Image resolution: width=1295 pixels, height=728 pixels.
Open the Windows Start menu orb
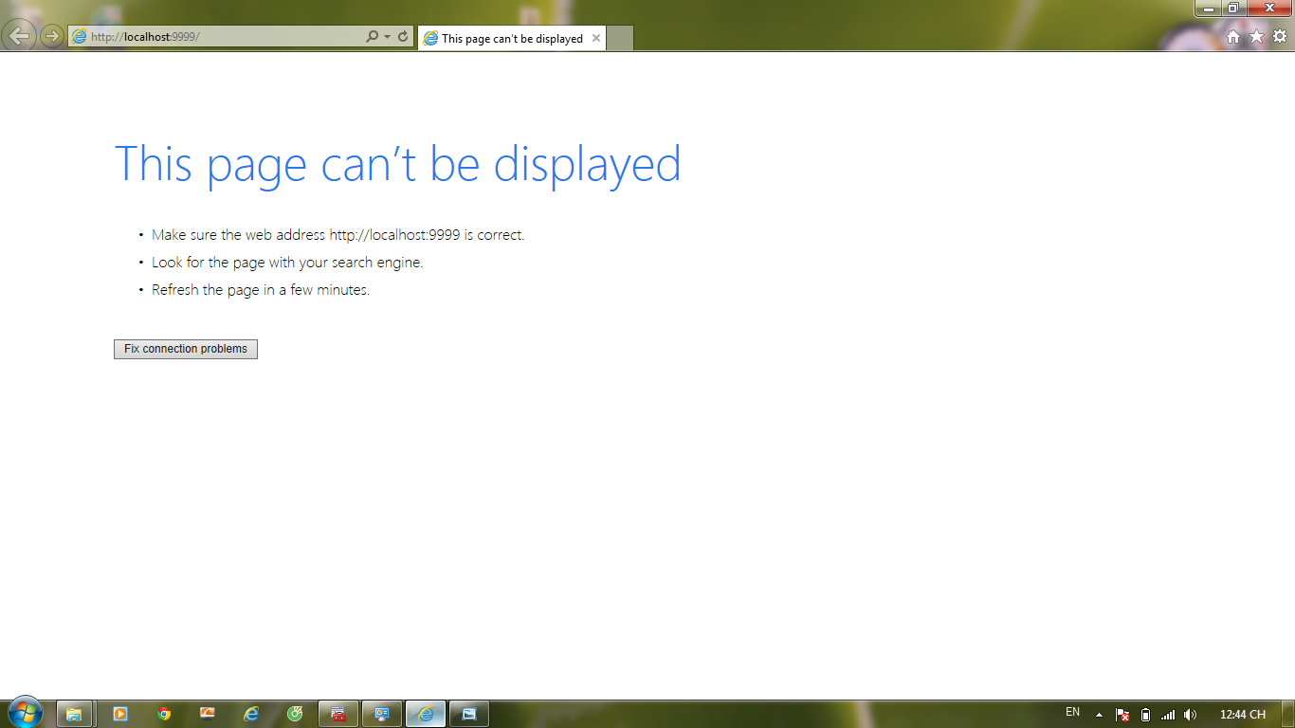(26, 712)
